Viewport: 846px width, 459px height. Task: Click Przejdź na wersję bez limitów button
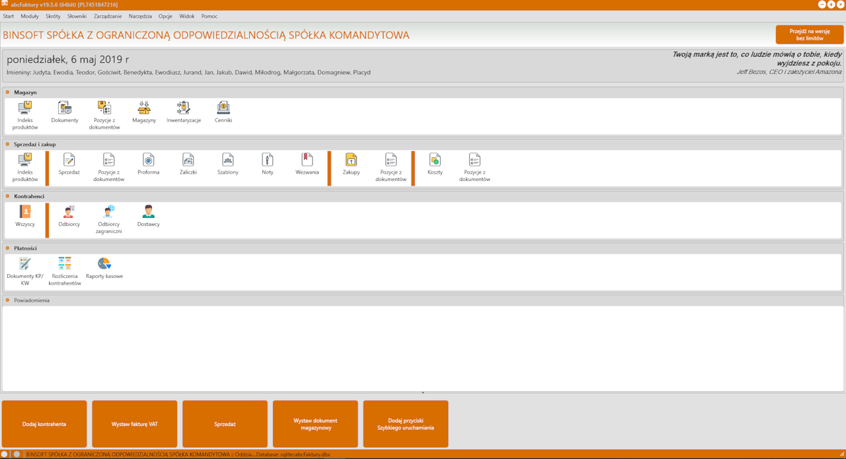pyautogui.click(x=810, y=34)
